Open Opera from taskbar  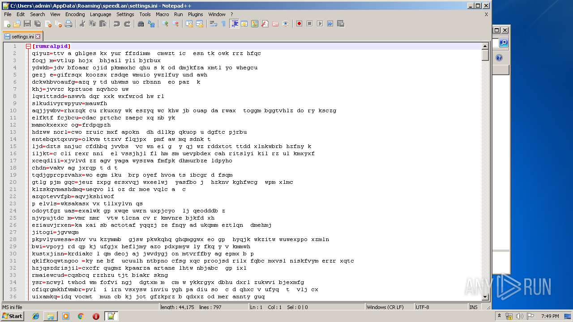click(x=96, y=316)
